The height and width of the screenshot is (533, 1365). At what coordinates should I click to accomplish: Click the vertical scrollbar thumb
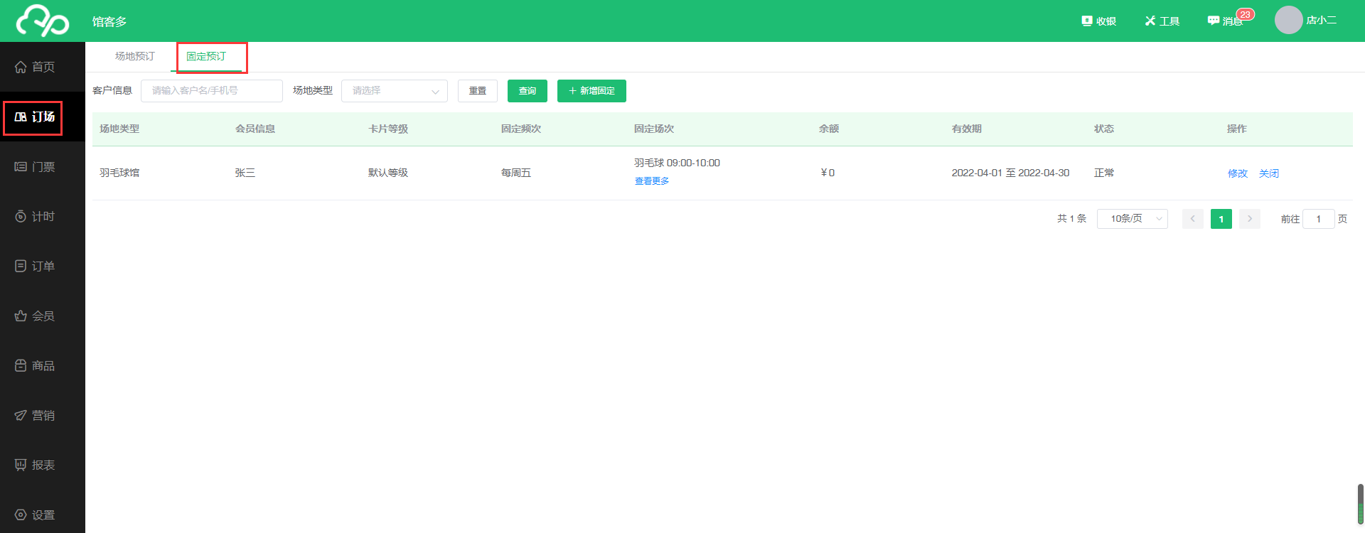point(1361,504)
